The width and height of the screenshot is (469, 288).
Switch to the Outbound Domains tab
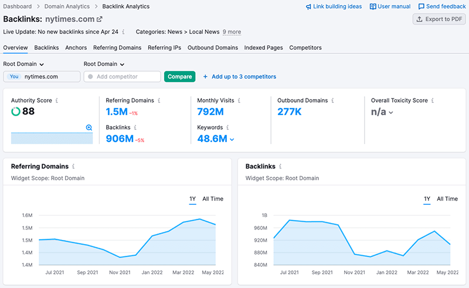(213, 48)
